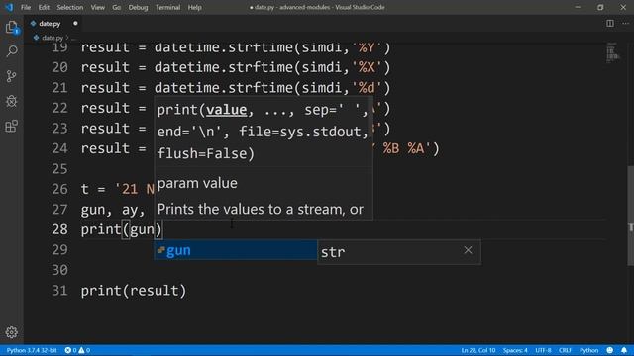Screen dimensions: 634x356
Task: Open the Selection menu
Action: click(70, 7)
